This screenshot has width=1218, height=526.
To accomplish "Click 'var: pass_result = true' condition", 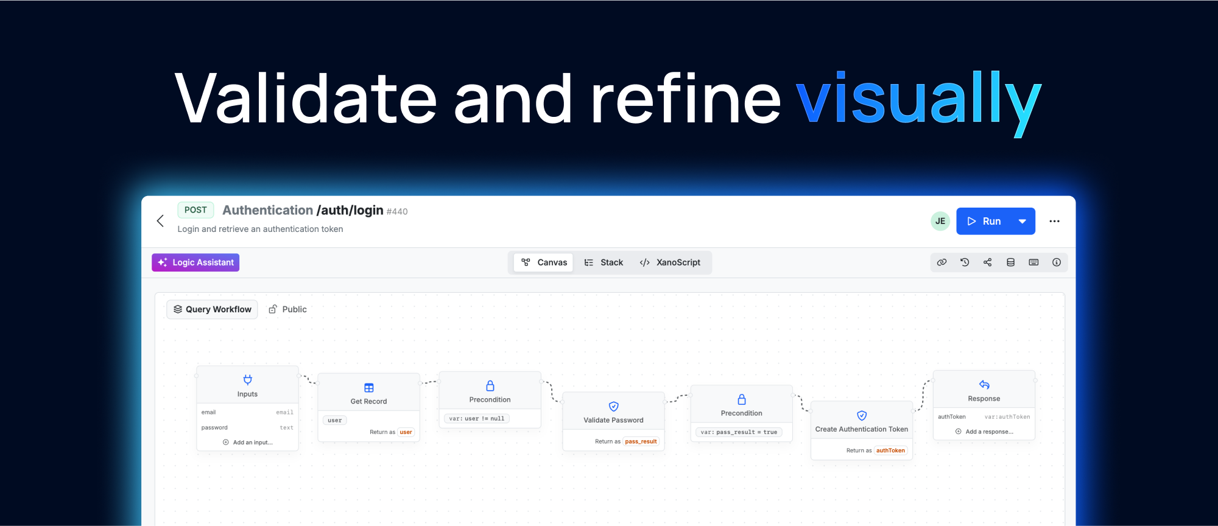I will pos(739,432).
